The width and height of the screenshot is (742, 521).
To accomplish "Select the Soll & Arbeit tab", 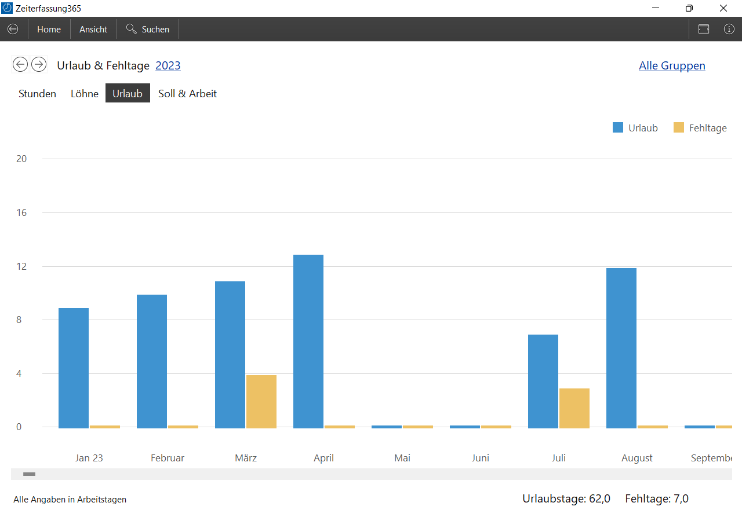I will pyautogui.click(x=187, y=94).
